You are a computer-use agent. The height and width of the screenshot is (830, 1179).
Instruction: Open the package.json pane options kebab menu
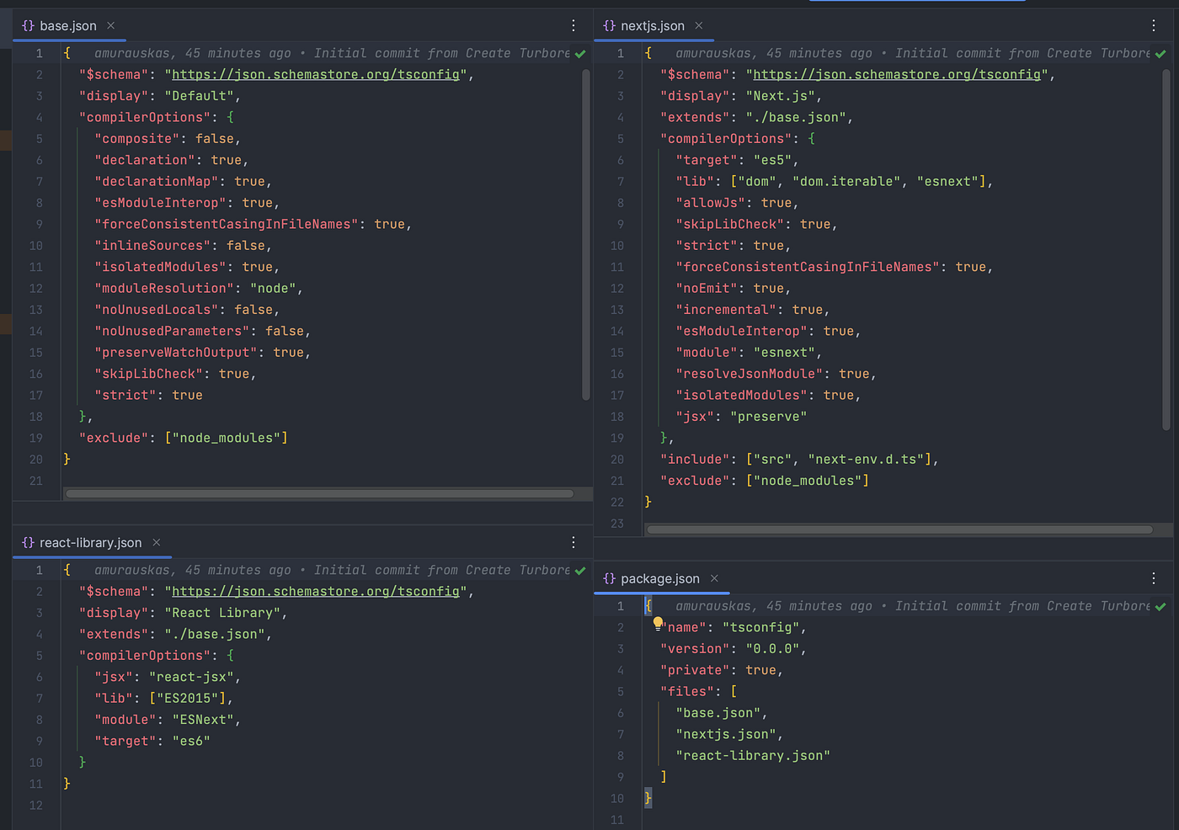click(x=1154, y=579)
